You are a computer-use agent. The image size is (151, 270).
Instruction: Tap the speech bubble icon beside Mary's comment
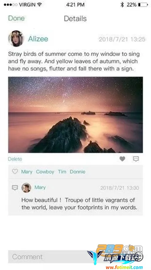pos(15,188)
